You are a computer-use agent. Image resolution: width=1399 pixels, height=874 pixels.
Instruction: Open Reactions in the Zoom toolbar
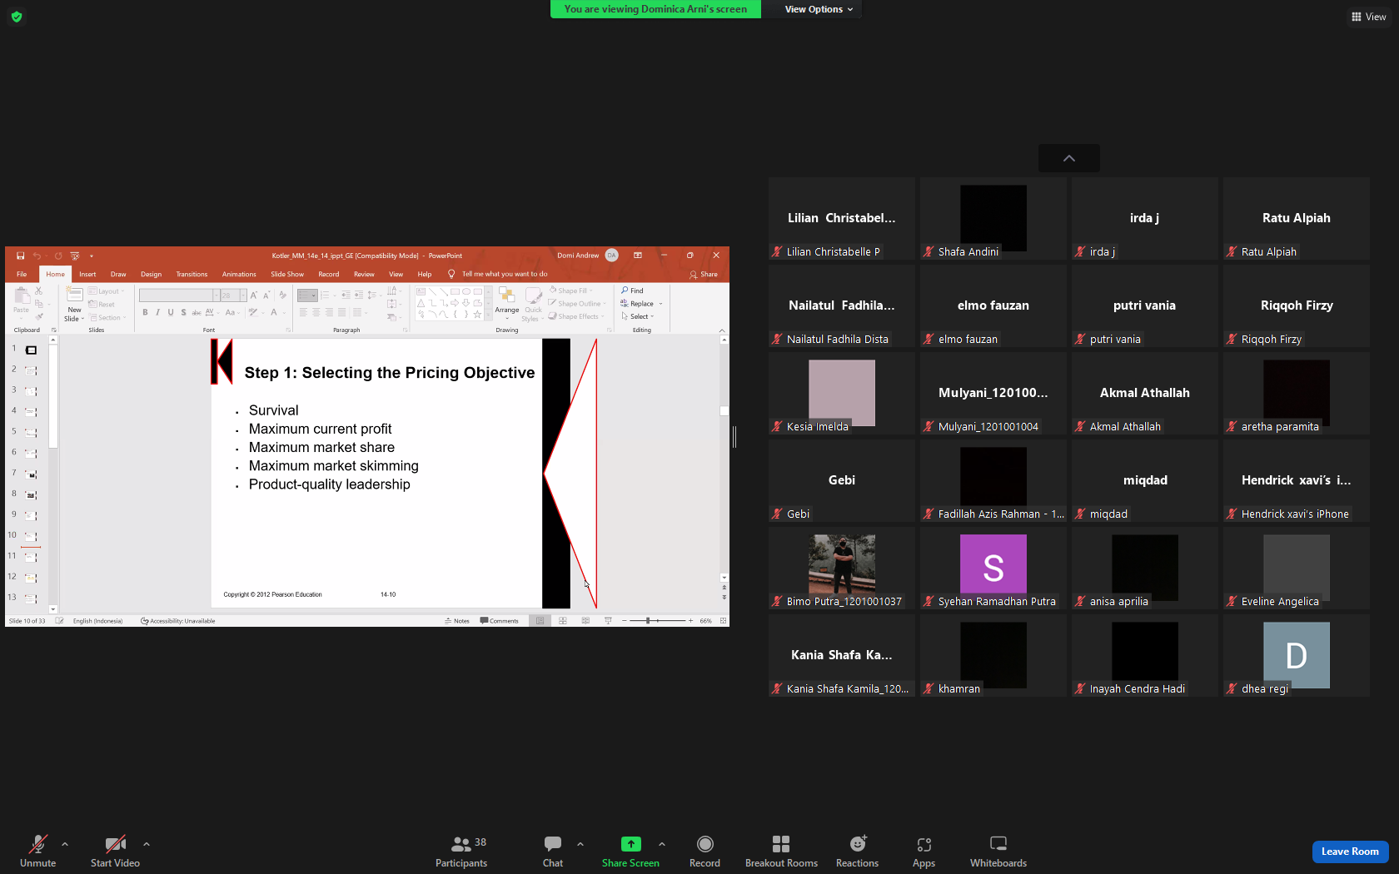click(x=857, y=844)
